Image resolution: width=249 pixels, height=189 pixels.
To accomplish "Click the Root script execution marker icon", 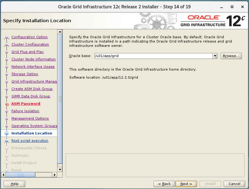I will point(6,141).
